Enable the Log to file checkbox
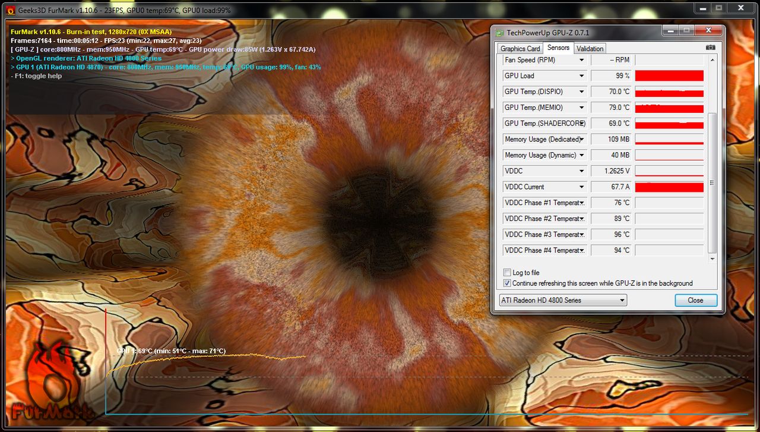Viewport: 760px width, 432px height. coord(507,273)
